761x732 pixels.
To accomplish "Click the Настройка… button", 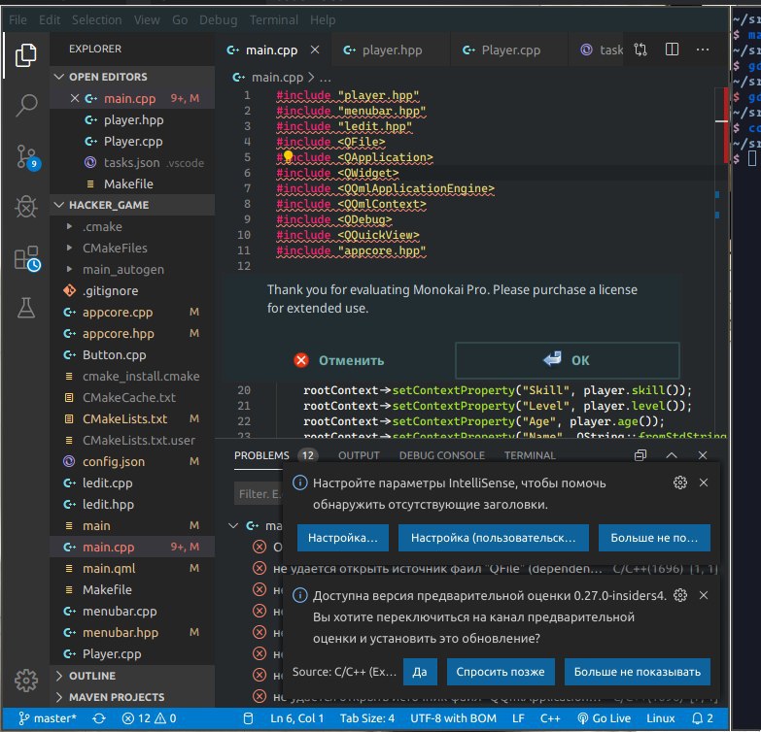I will pyautogui.click(x=343, y=538).
